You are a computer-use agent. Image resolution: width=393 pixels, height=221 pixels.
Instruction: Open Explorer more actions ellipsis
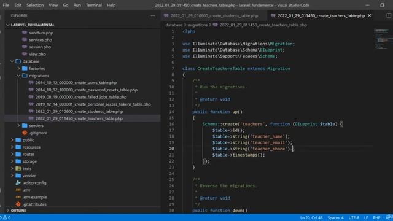click(x=153, y=15)
